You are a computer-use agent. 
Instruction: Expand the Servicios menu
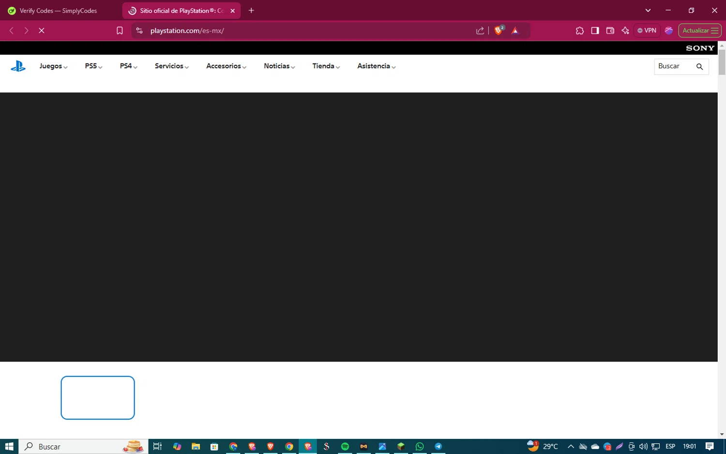172,66
